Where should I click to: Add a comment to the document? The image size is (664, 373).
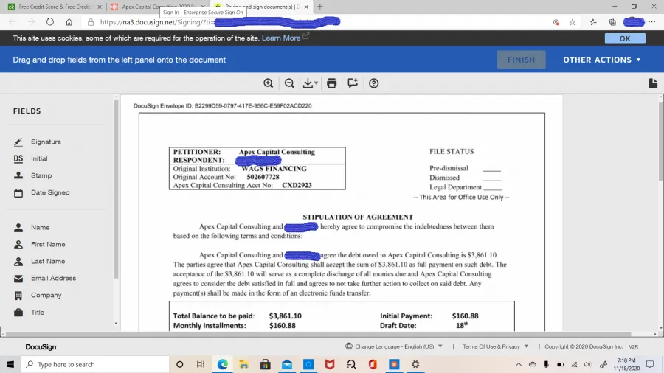click(x=353, y=83)
